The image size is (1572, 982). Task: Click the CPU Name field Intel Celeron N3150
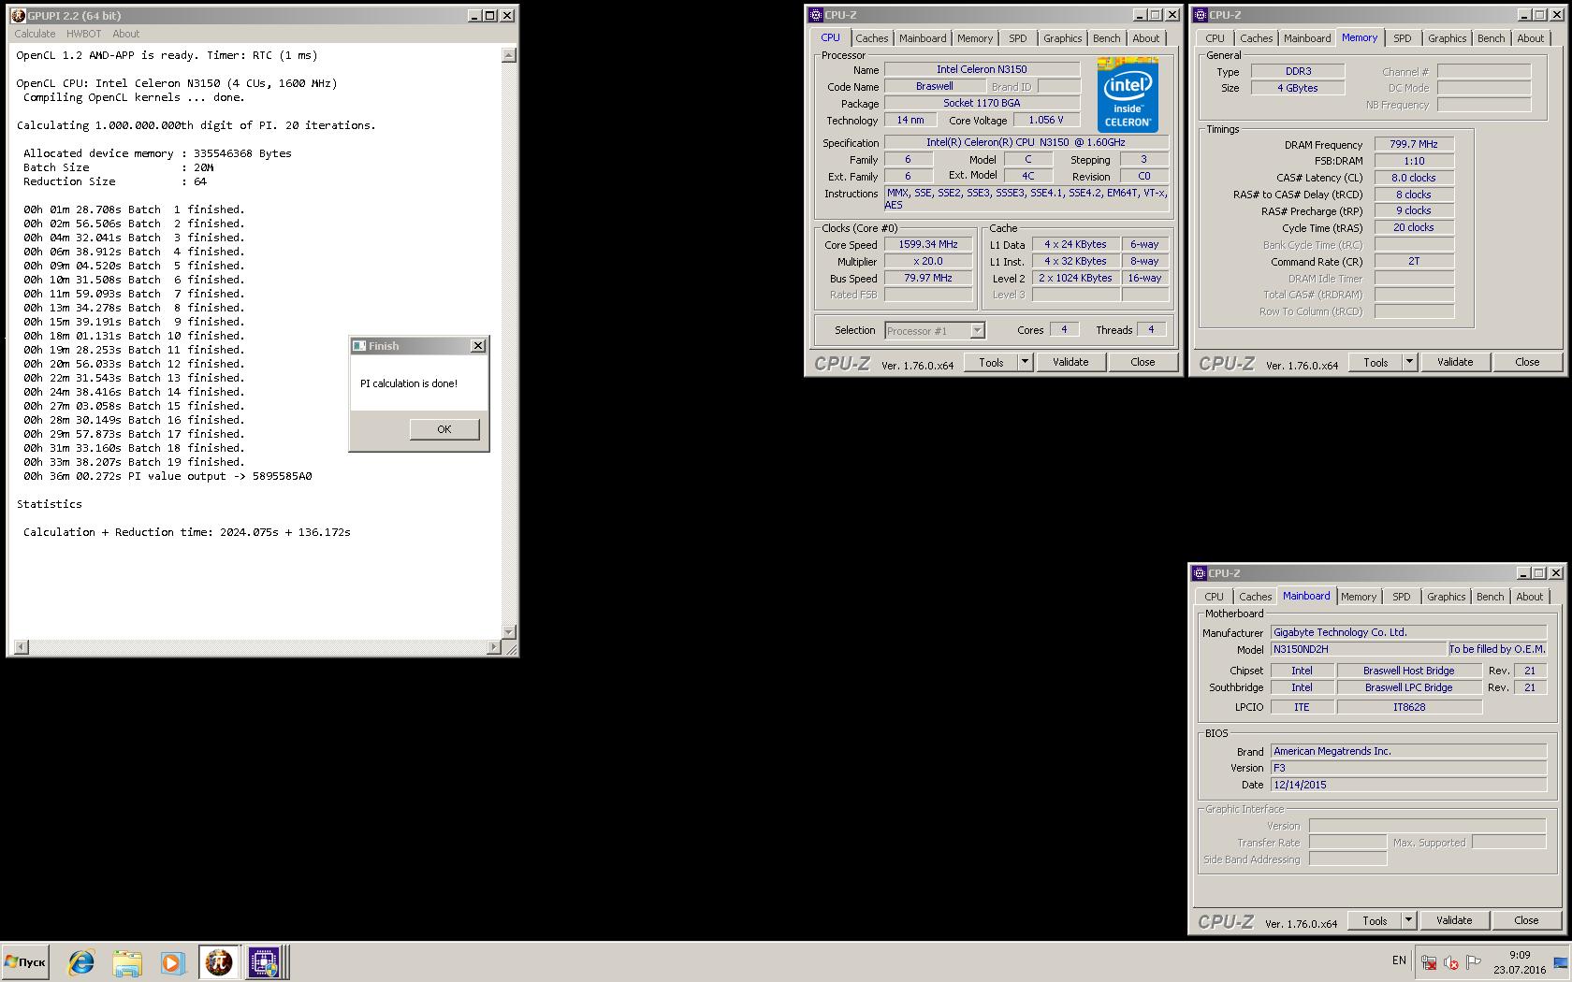point(982,69)
